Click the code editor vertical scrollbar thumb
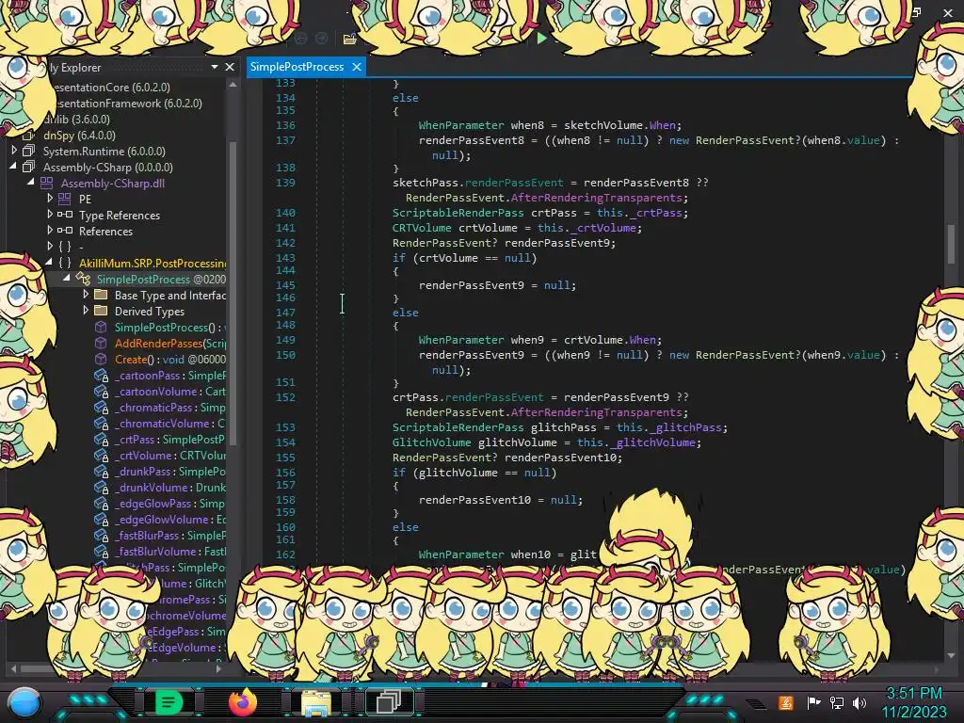 coord(951,243)
